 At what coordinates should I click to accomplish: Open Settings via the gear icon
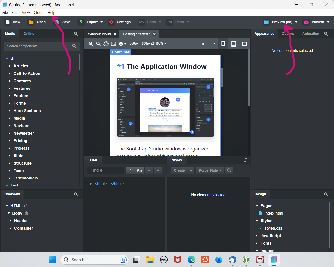click(111, 22)
